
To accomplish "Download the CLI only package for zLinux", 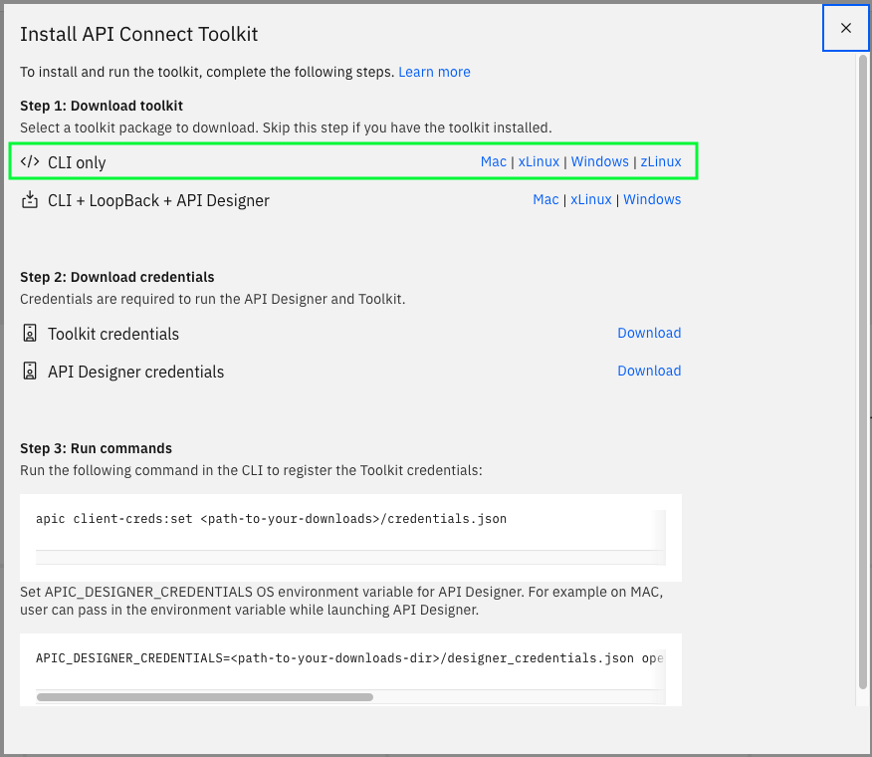I will click(x=660, y=161).
